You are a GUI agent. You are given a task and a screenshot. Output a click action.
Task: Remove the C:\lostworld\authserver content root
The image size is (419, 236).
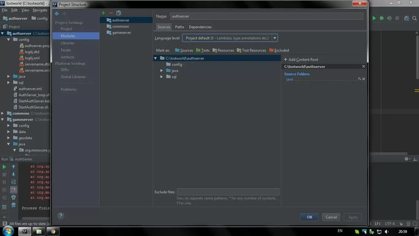coord(363,66)
